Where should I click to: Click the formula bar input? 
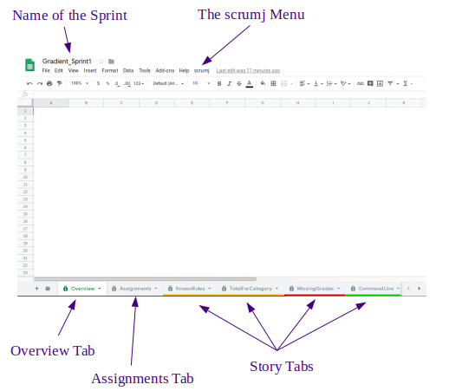tap(230, 94)
